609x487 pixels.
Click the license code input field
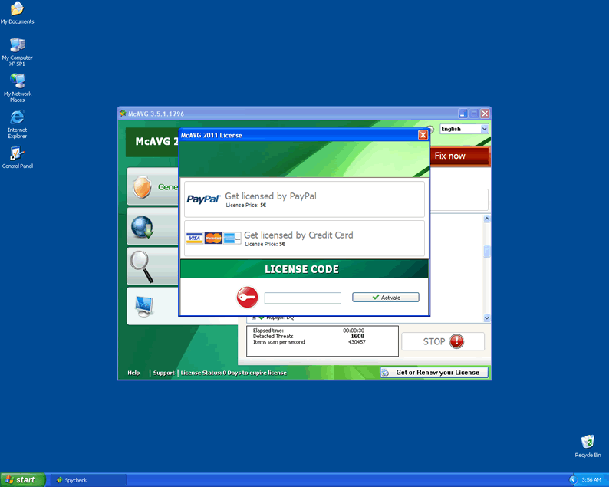coord(302,298)
